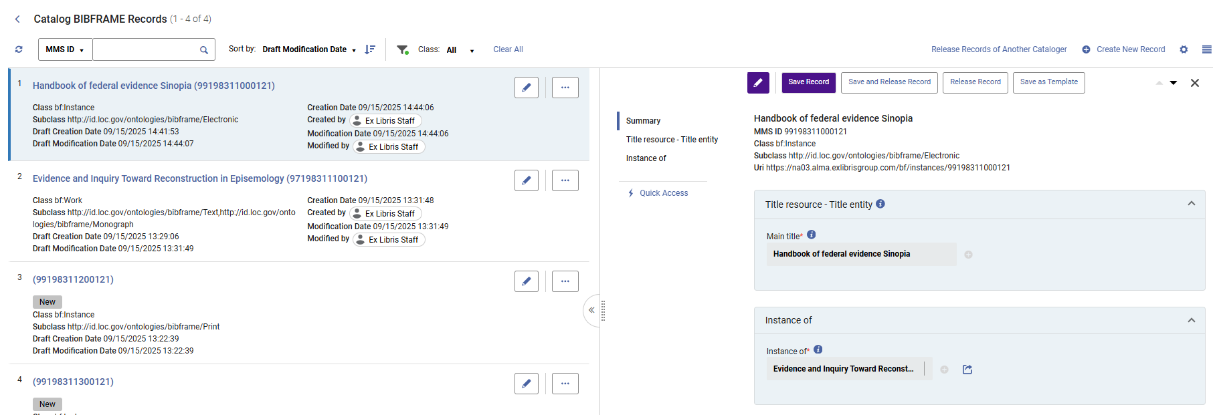Select Title resource - Title entity navigation item
Image resolution: width=1213 pixels, height=415 pixels.
672,140
